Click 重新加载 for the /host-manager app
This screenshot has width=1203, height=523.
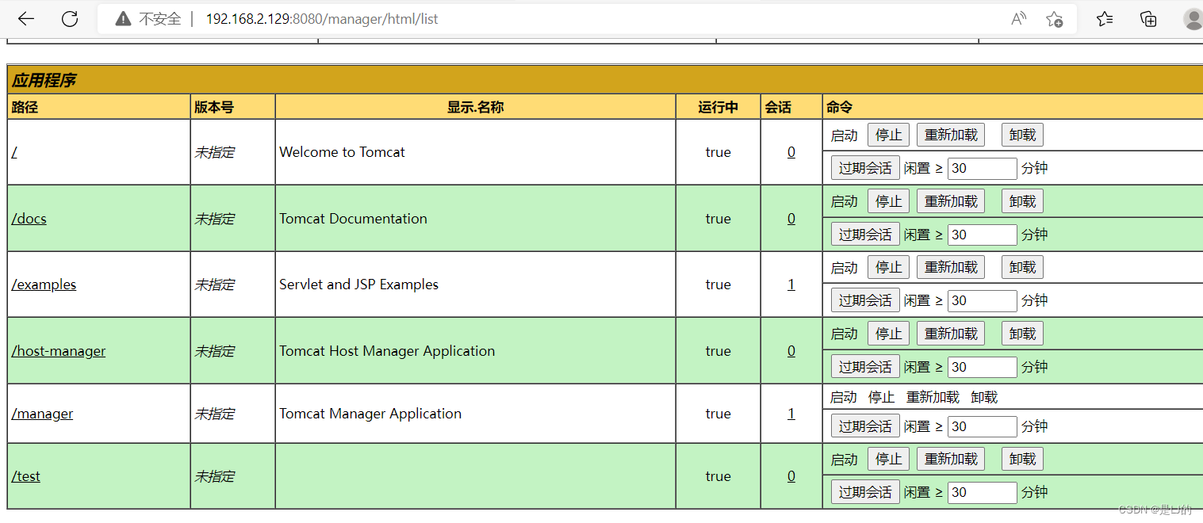[x=951, y=334]
